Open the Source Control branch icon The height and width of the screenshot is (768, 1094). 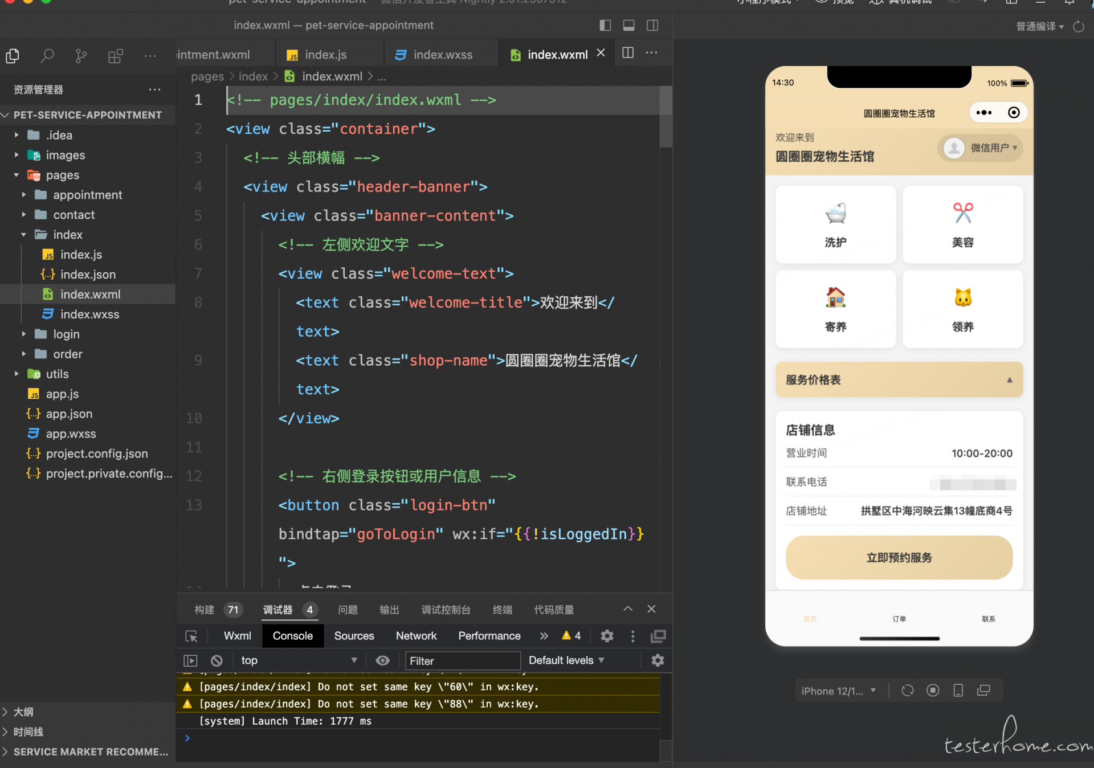tap(81, 56)
